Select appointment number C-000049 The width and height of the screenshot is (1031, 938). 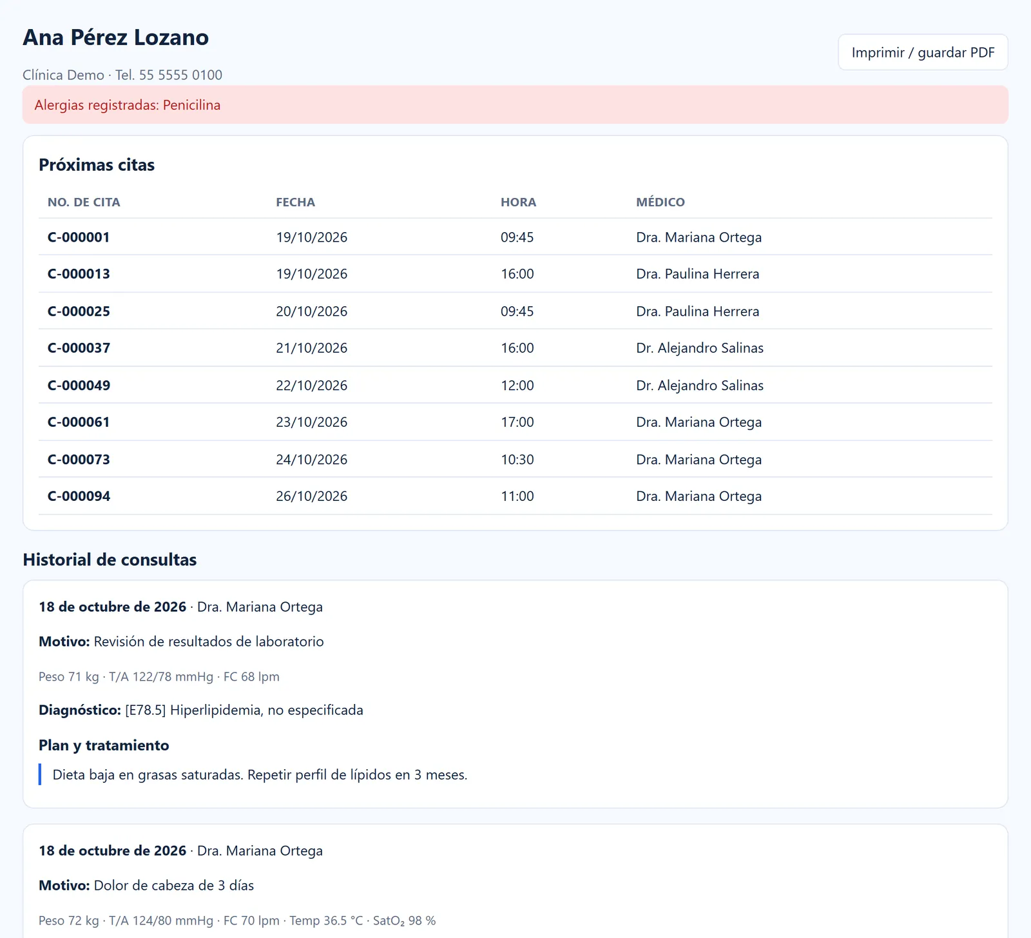pyautogui.click(x=79, y=386)
